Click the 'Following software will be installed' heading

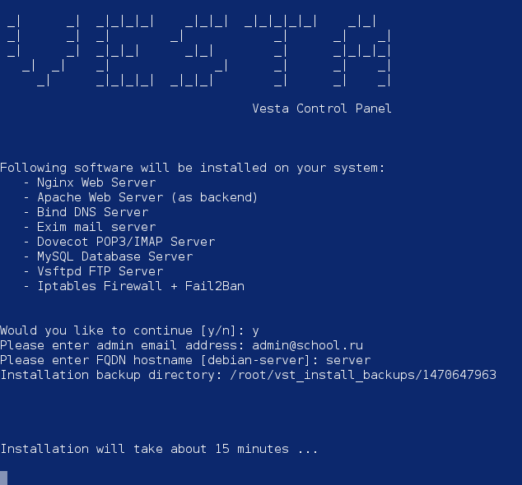pyautogui.click(x=193, y=168)
